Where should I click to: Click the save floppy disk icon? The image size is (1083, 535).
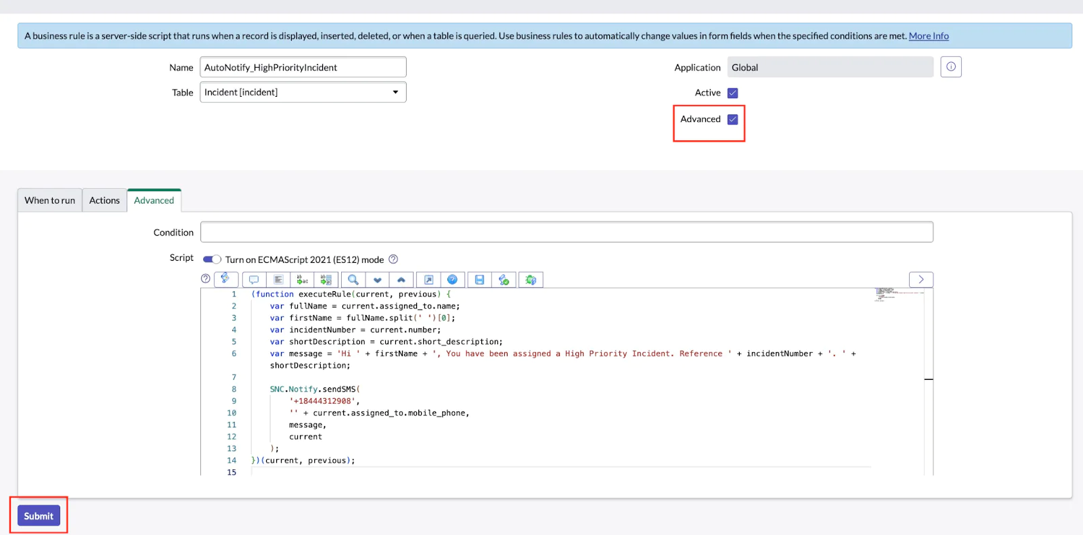(x=479, y=280)
